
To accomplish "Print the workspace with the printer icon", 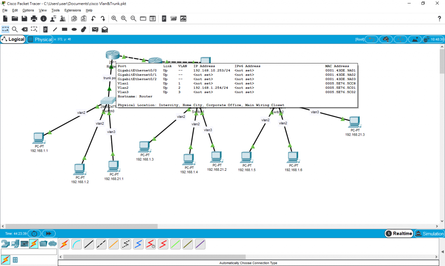I will pyautogui.click(x=34, y=19).
